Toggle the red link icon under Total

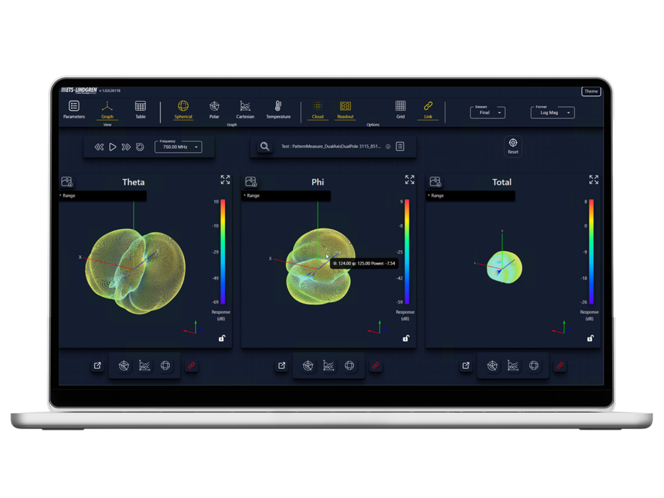[x=560, y=366]
